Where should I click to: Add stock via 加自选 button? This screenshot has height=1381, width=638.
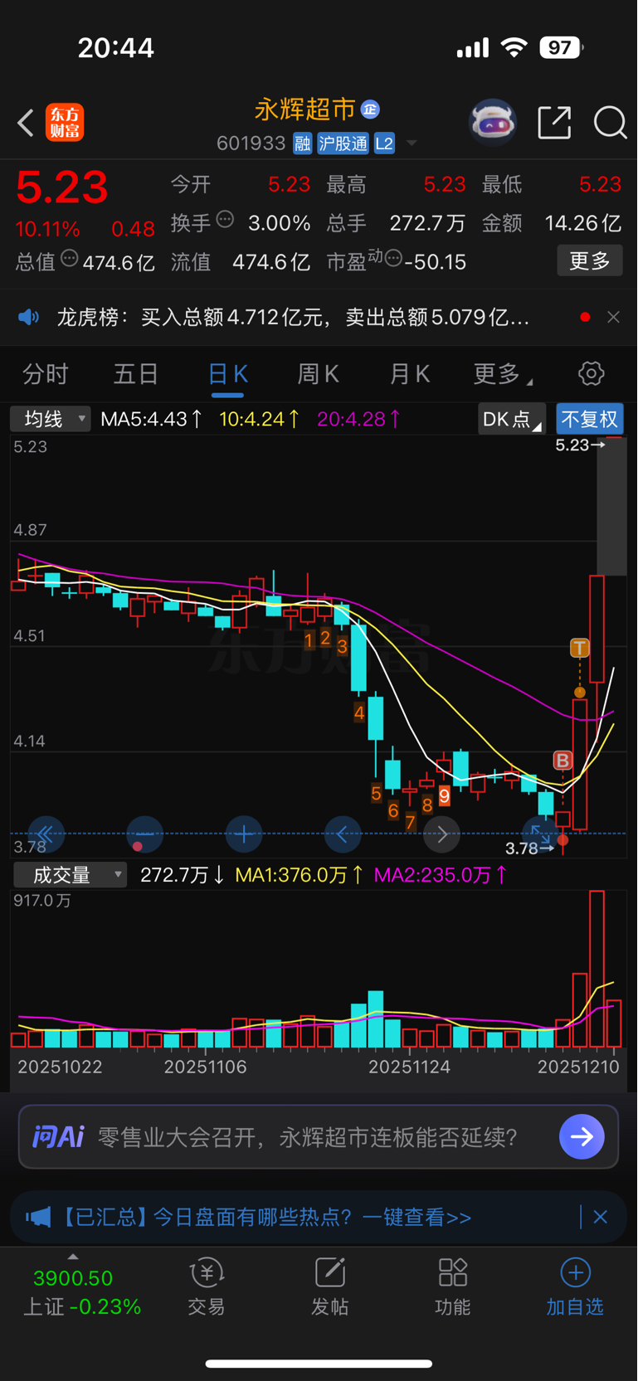[575, 1287]
